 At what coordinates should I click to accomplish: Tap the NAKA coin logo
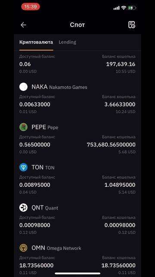23,87
